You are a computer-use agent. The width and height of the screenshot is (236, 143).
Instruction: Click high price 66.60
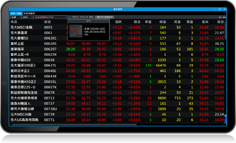pyautogui.click(x=204, y=71)
